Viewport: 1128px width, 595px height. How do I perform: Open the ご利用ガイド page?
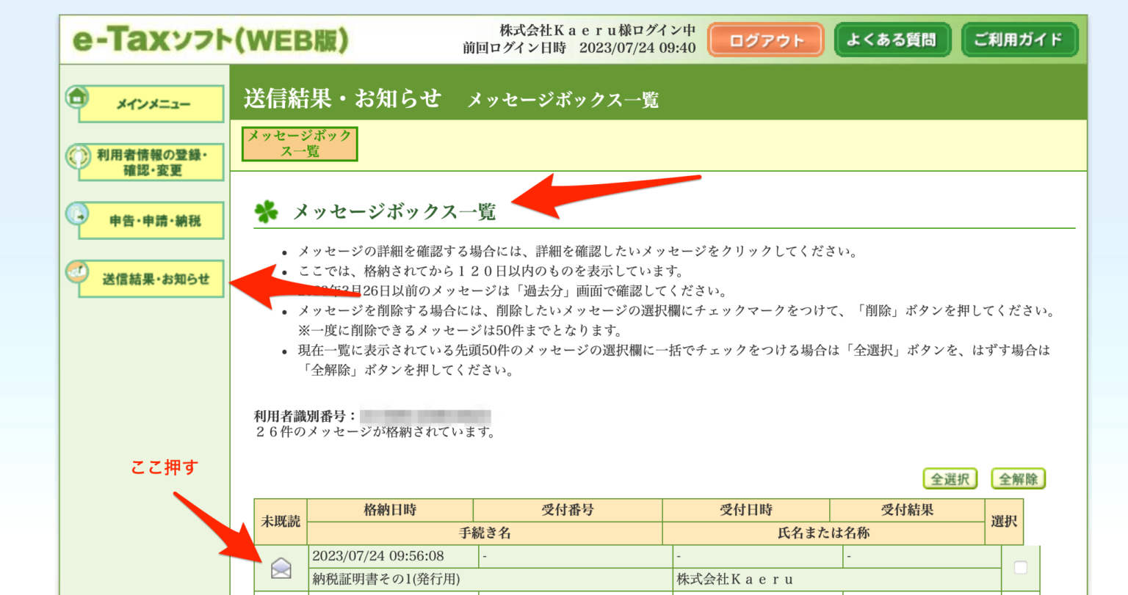[1019, 40]
